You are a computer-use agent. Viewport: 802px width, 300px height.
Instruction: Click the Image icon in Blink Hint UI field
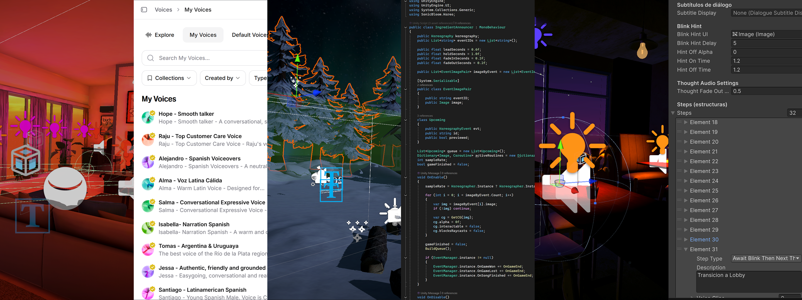[x=735, y=34]
